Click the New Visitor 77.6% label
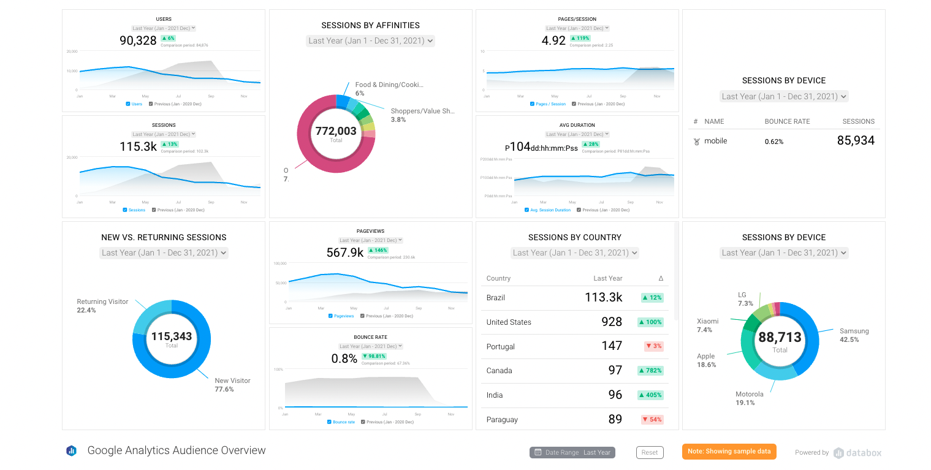931x470 pixels. [232, 385]
